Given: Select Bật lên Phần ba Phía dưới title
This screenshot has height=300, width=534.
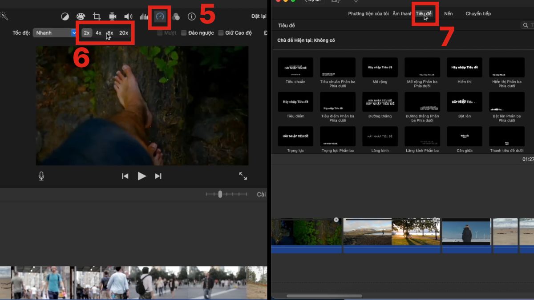Looking at the screenshot, I should click(x=507, y=102).
